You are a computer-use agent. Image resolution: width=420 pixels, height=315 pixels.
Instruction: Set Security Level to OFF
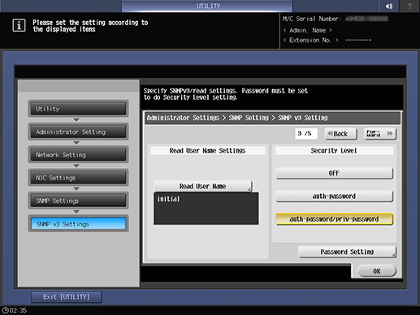click(x=334, y=173)
